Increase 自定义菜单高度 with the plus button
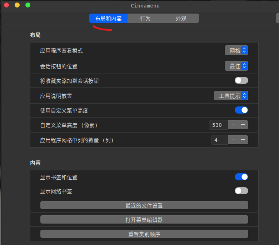Image resolution: width=279 pixels, height=245 pixels. coord(243,125)
